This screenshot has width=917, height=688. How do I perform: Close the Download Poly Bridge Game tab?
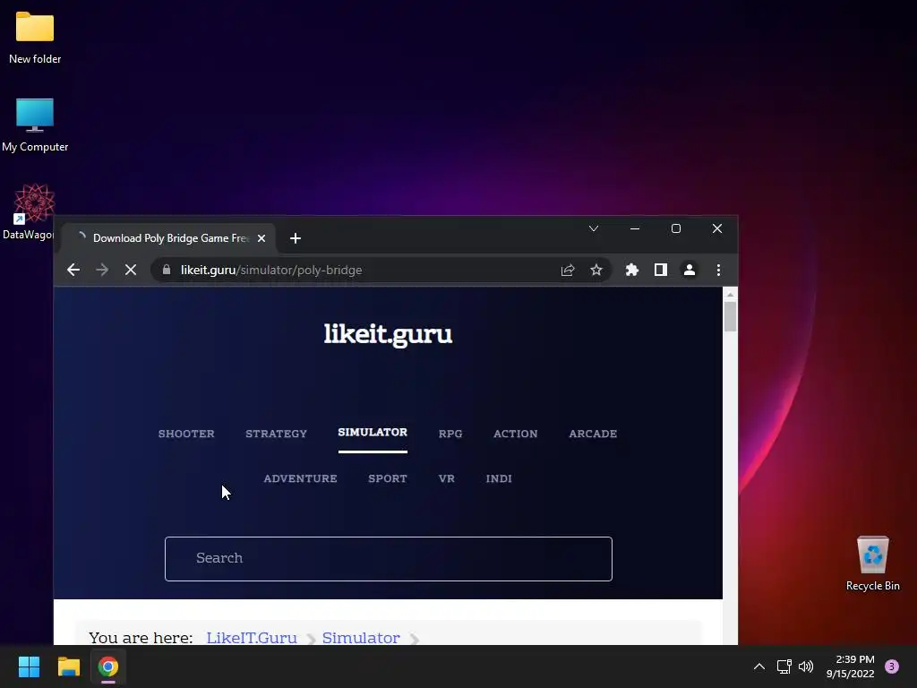pos(261,238)
